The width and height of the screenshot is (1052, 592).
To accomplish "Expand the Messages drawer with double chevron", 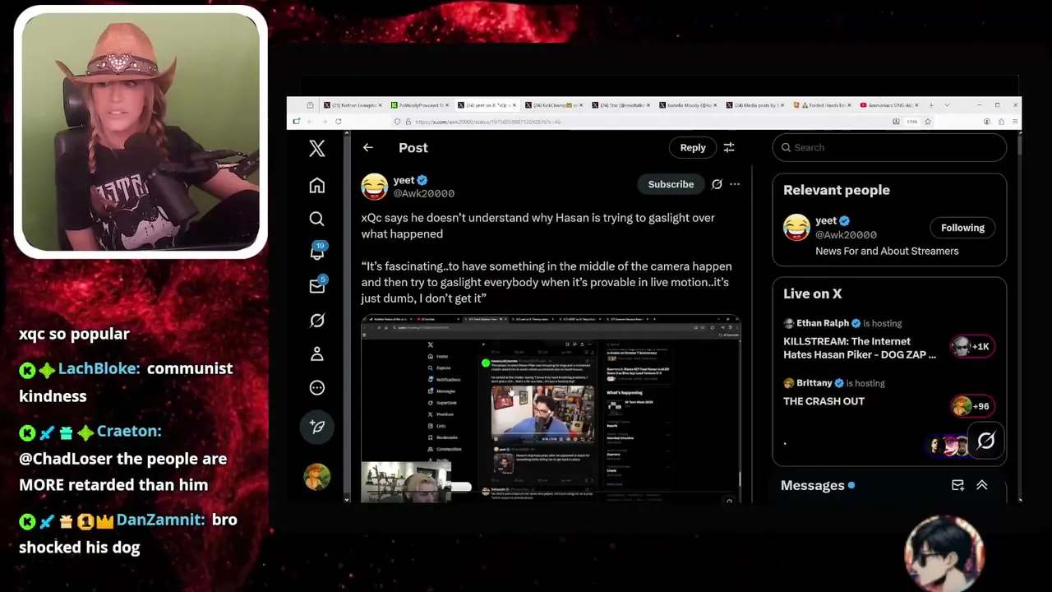I will pos(981,485).
